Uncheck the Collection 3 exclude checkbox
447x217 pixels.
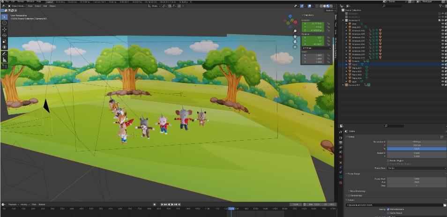coord(440,20)
